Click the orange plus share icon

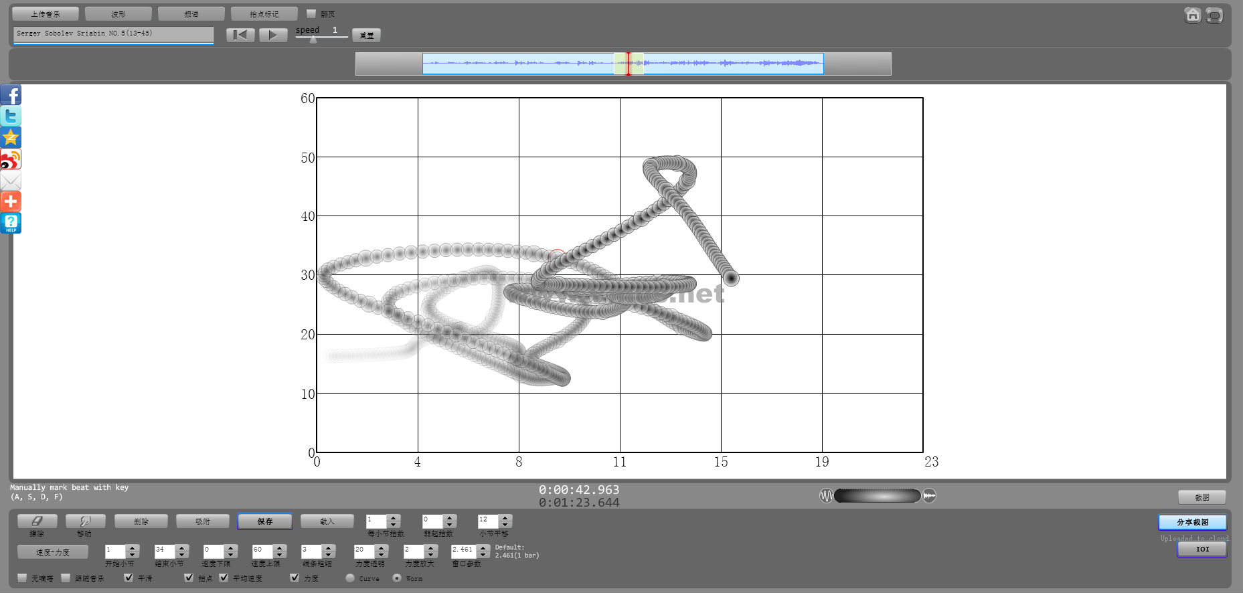pyautogui.click(x=11, y=201)
